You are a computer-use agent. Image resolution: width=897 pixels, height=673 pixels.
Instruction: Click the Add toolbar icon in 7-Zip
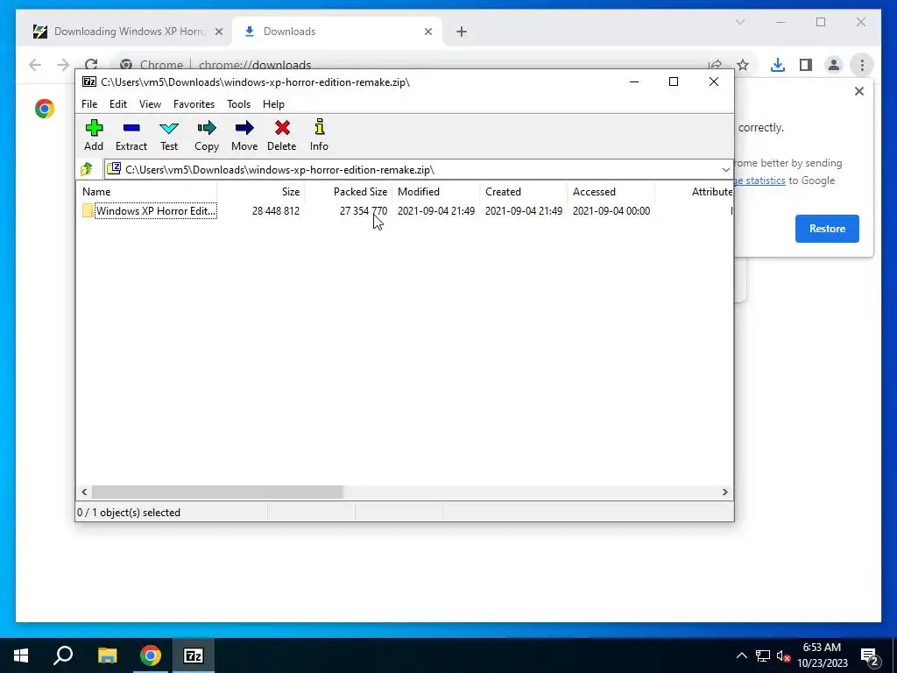coord(94,135)
